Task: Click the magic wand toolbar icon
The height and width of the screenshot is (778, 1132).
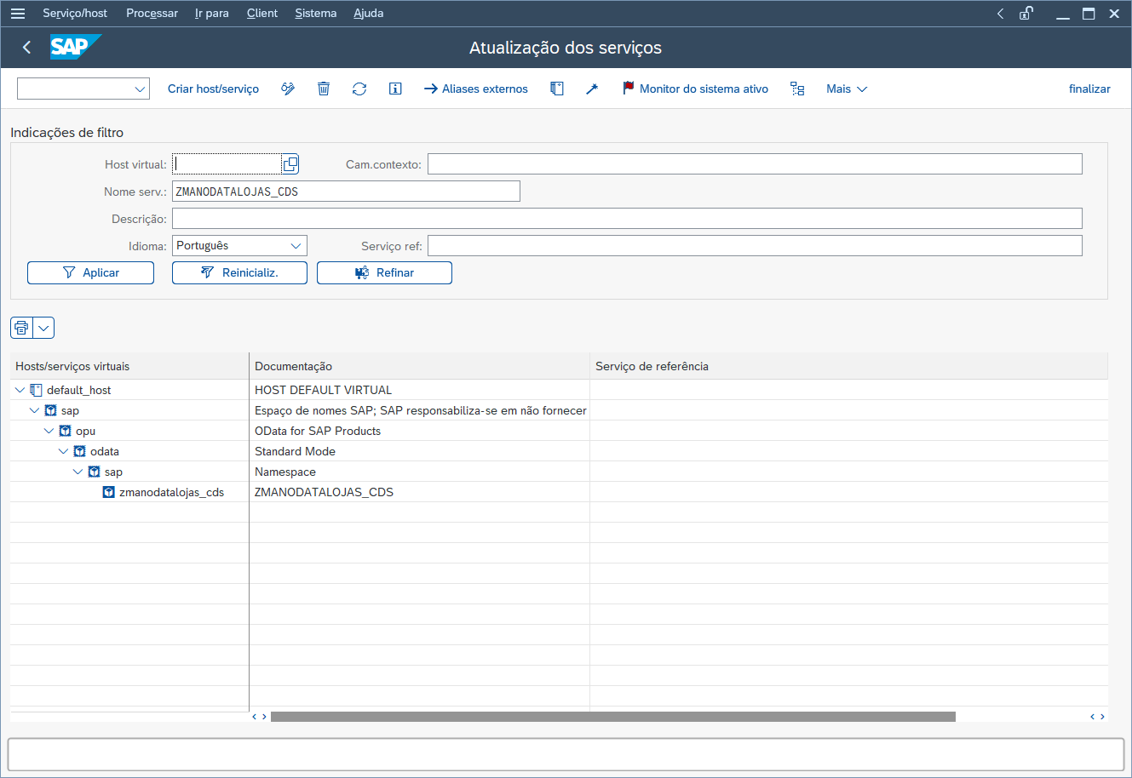Action: click(592, 89)
